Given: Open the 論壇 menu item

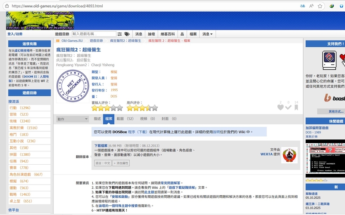Looking at the screenshot, I should coord(151,34).
